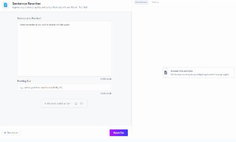The image size is (236, 142).
Task: Click the word counter under the Rewriting Goal field
Action: pyautogui.click(x=106, y=93)
